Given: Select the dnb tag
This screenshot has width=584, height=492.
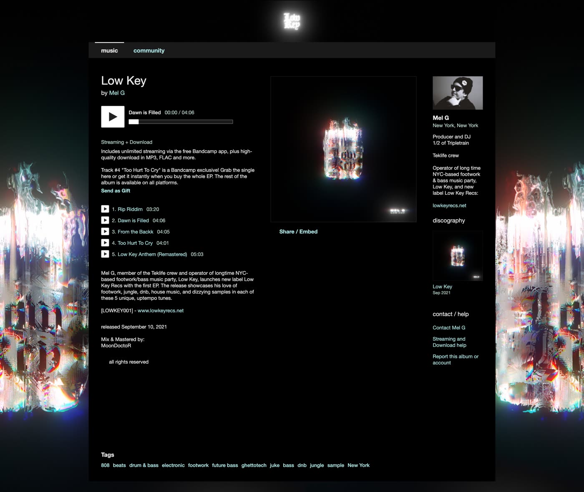Looking at the screenshot, I should tap(302, 465).
